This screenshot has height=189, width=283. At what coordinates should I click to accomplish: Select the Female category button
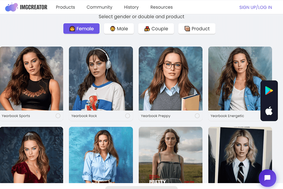(81, 29)
